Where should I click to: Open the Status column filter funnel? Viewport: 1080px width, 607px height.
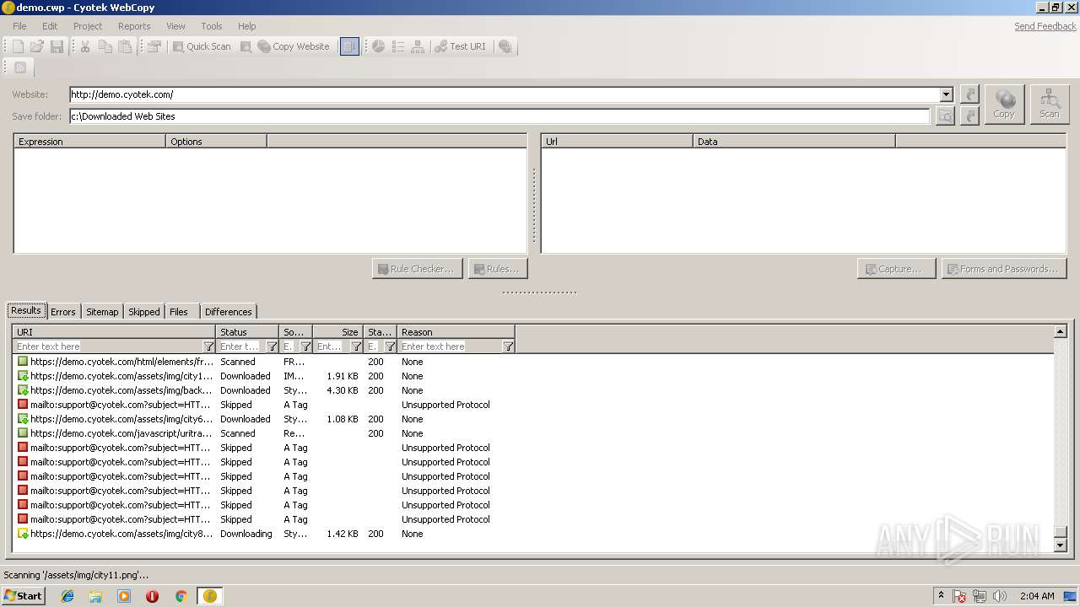pos(272,346)
